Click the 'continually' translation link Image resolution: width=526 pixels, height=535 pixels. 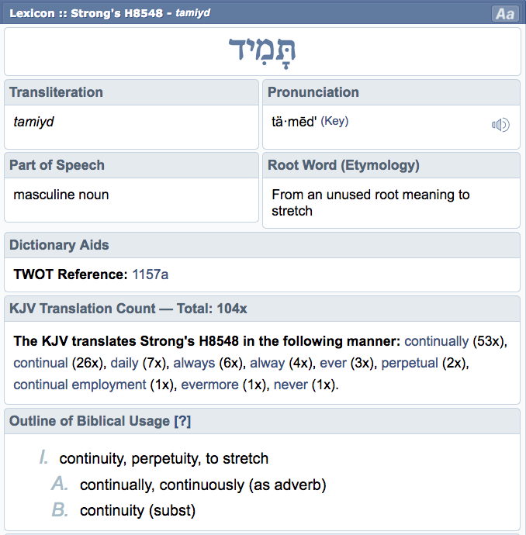pyautogui.click(x=437, y=341)
